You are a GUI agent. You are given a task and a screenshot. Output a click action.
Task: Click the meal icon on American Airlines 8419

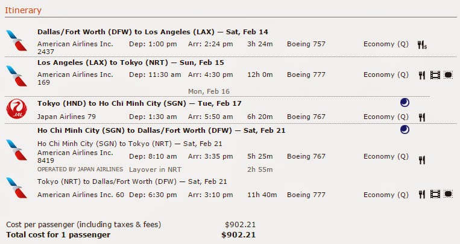422,160
